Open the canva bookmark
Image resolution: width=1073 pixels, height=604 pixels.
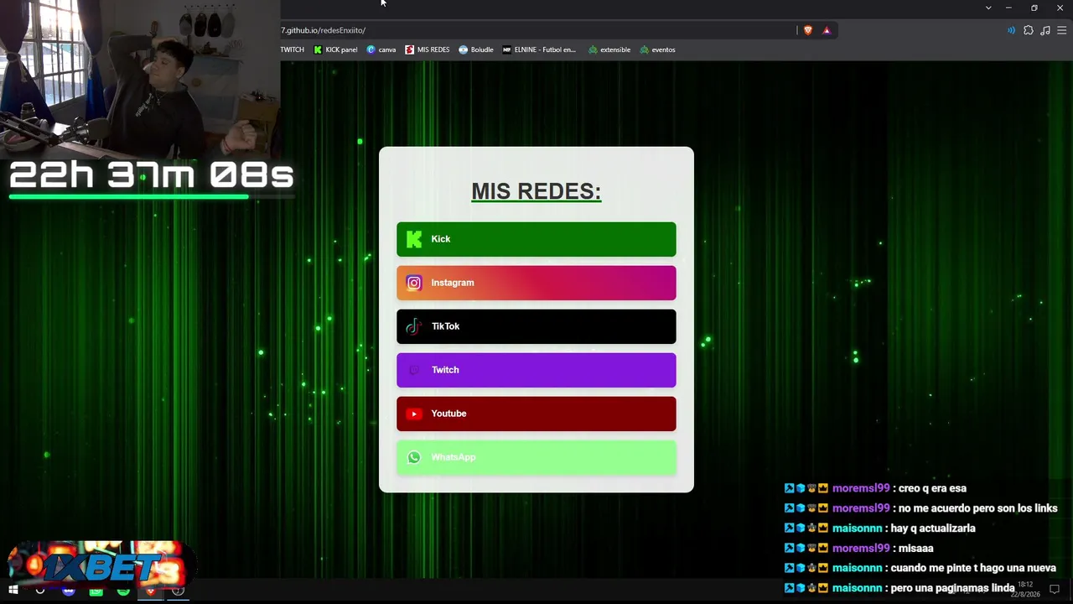[x=381, y=49]
